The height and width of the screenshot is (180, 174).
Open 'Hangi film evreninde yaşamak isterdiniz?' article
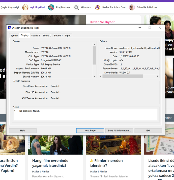coord(50,163)
